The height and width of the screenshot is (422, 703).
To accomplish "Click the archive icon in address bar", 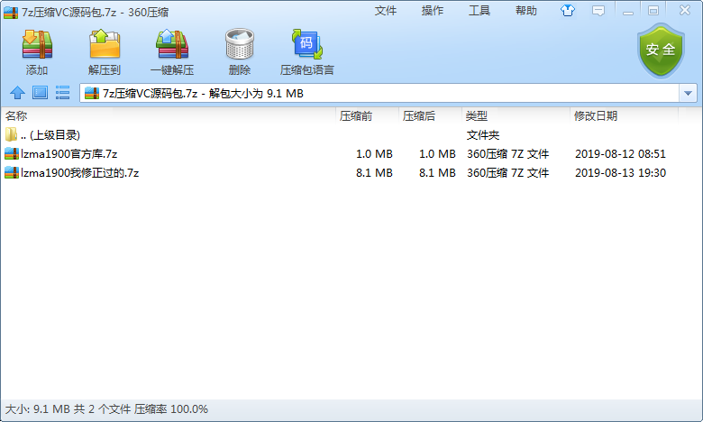I will (x=91, y=93).
